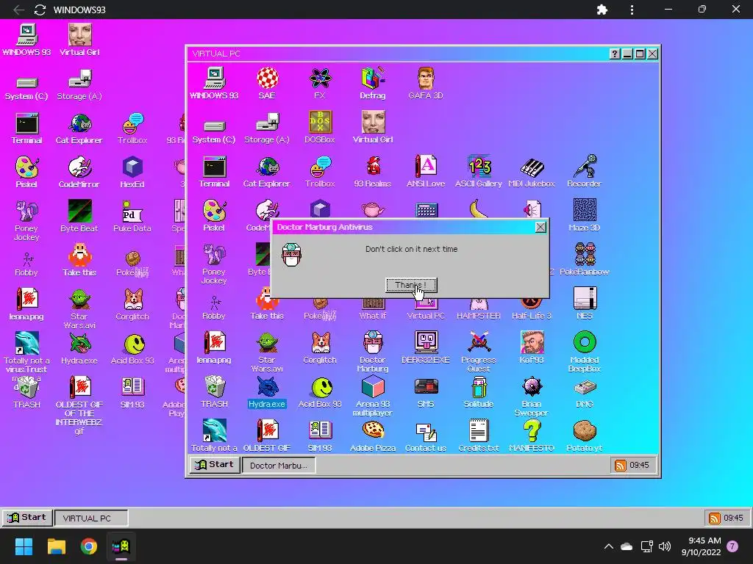The image size is (753, 564).
Task: Open Virtual Girl on outer desktop
Action: point(79,40)
